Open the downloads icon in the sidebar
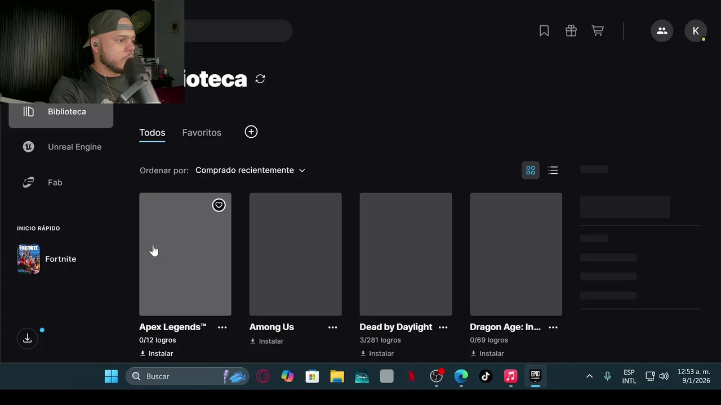The width and height of the screenshot is (721, 405). point(27,338)
